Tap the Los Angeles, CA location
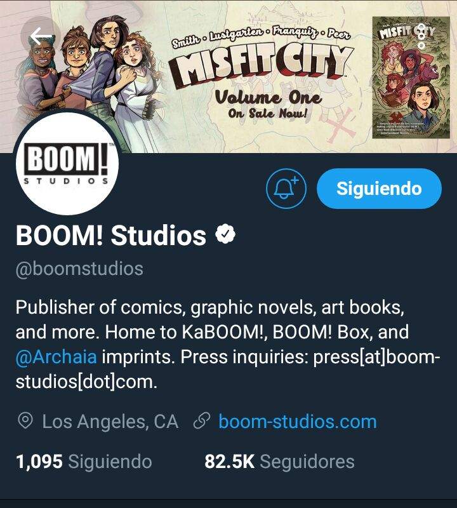The height and width of the screenshot is (508, 457). tap(110, 422)
